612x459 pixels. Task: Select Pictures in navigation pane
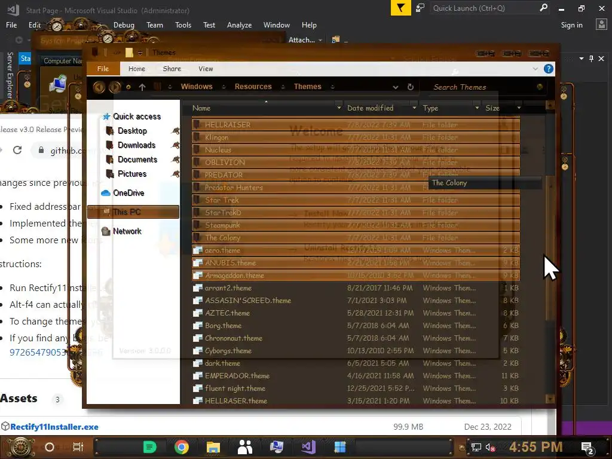131,174
